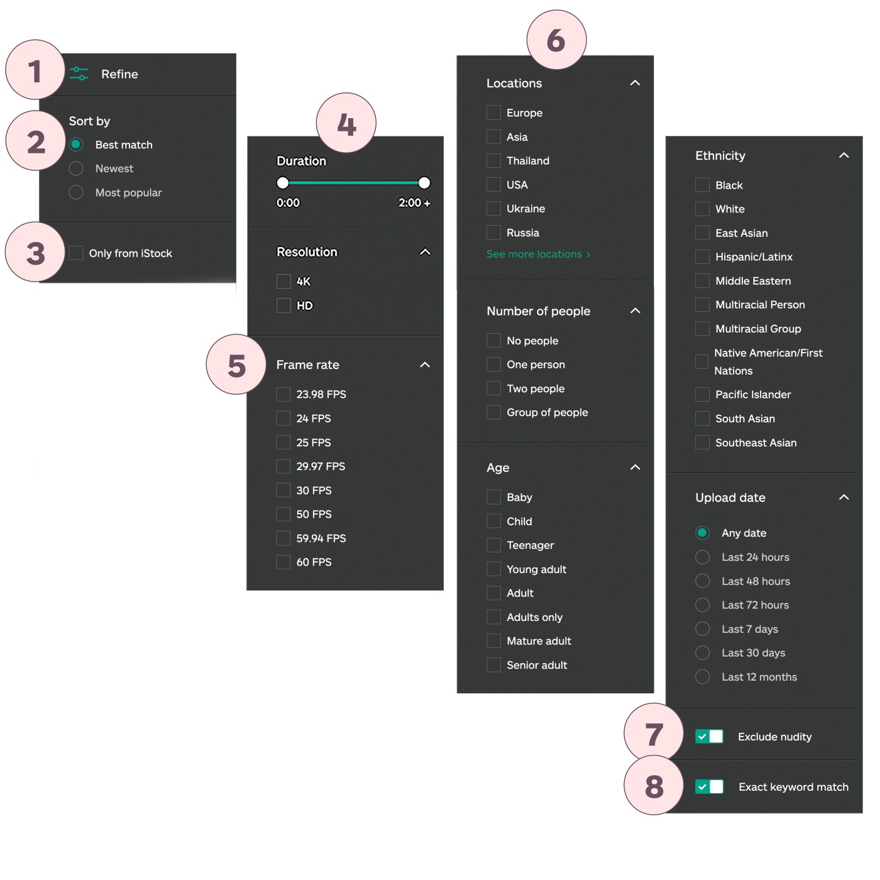Collapse the Locations filter group
Image resolution: width=880 pixels, height=880 pixels.
click(635, 83)
